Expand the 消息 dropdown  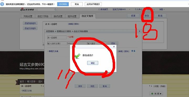(162, 9)
